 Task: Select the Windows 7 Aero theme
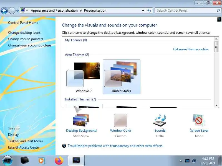(x=84, y=77)
